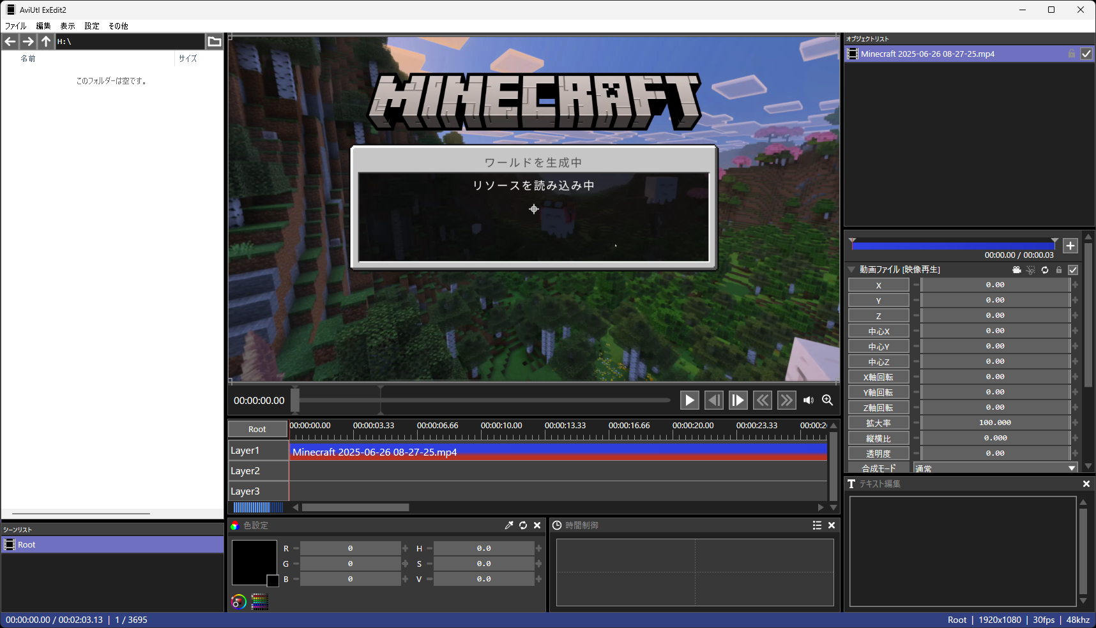Play the video preview
The width and height of the screenshot is (1096, 628).
click(690, 400)
